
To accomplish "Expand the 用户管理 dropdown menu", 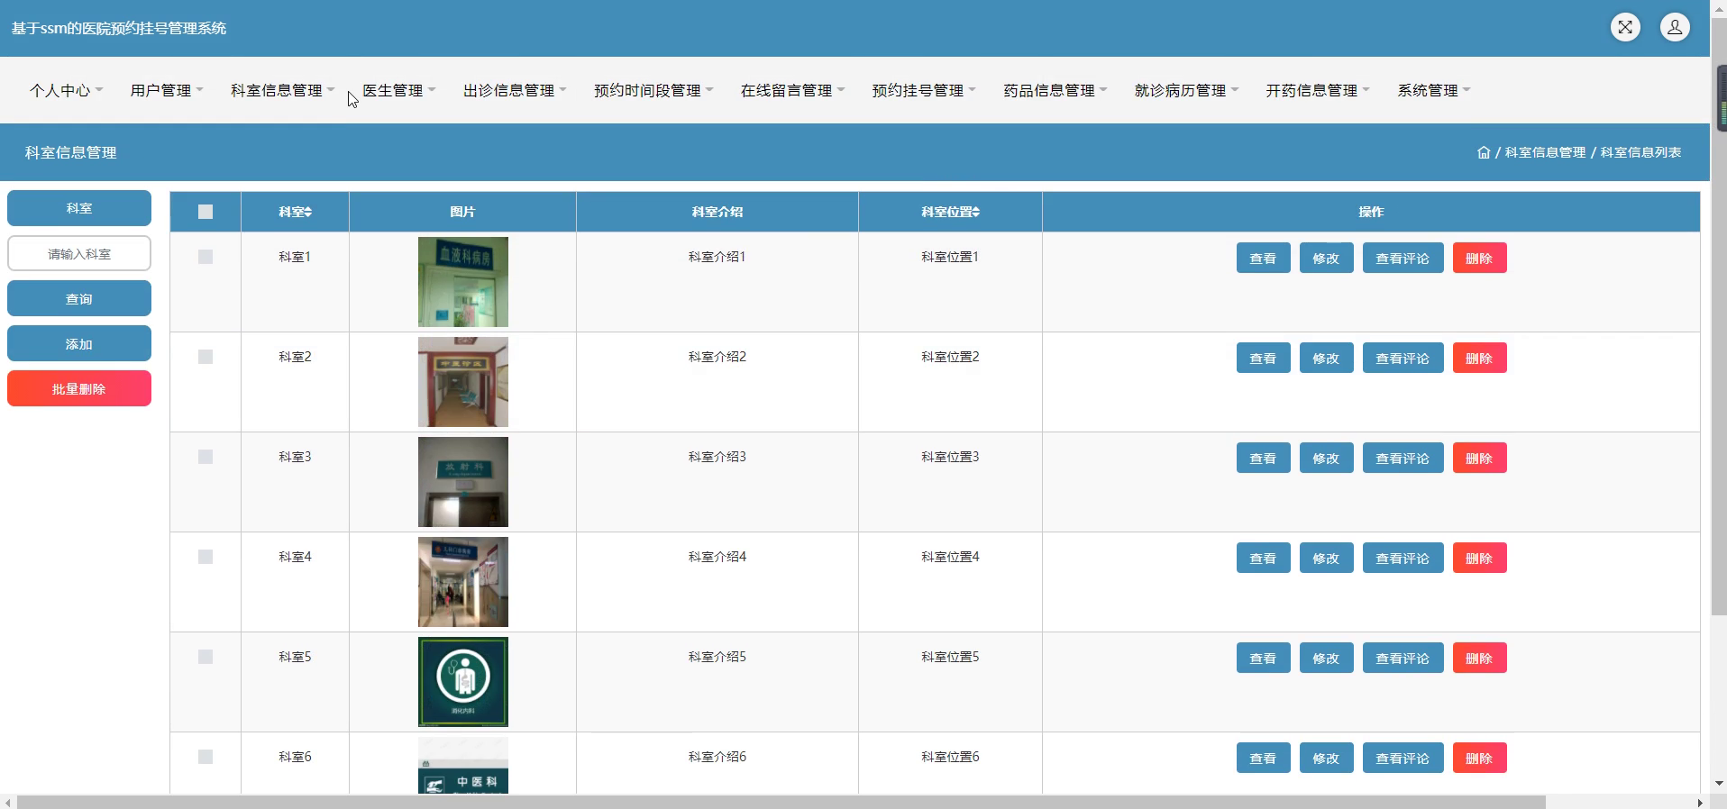I will tap(167, 90).
